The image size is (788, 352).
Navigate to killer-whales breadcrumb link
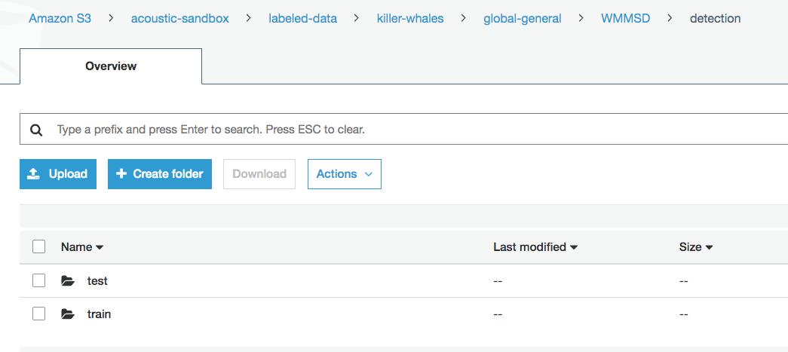tap(410, 19)
